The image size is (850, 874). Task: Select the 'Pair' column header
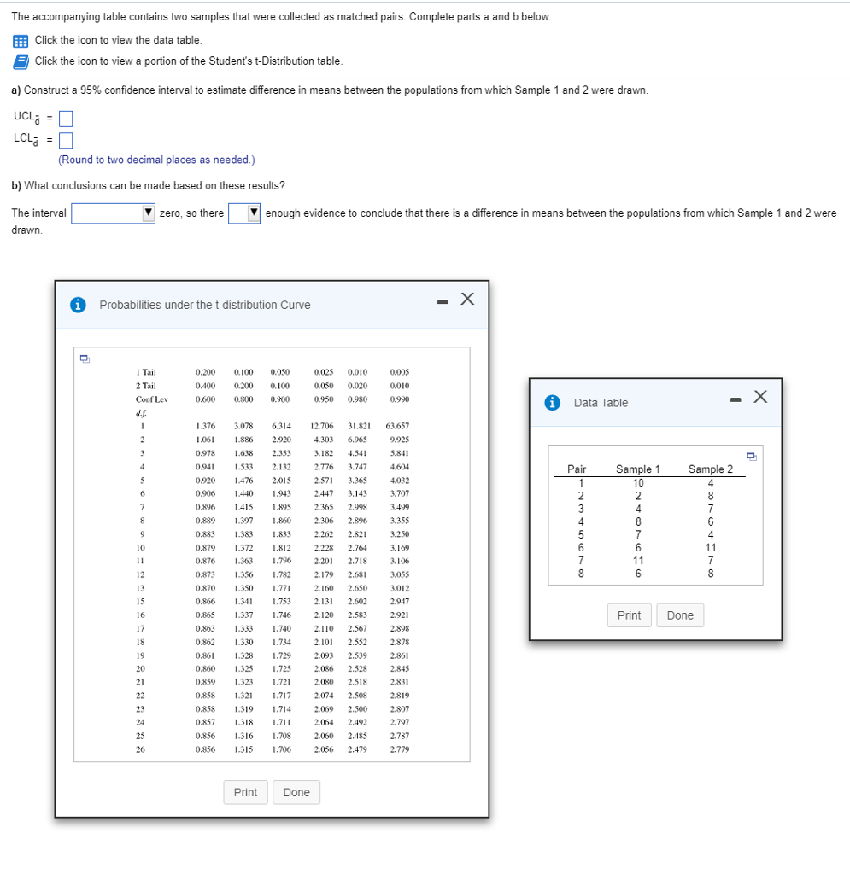point(577,469)
